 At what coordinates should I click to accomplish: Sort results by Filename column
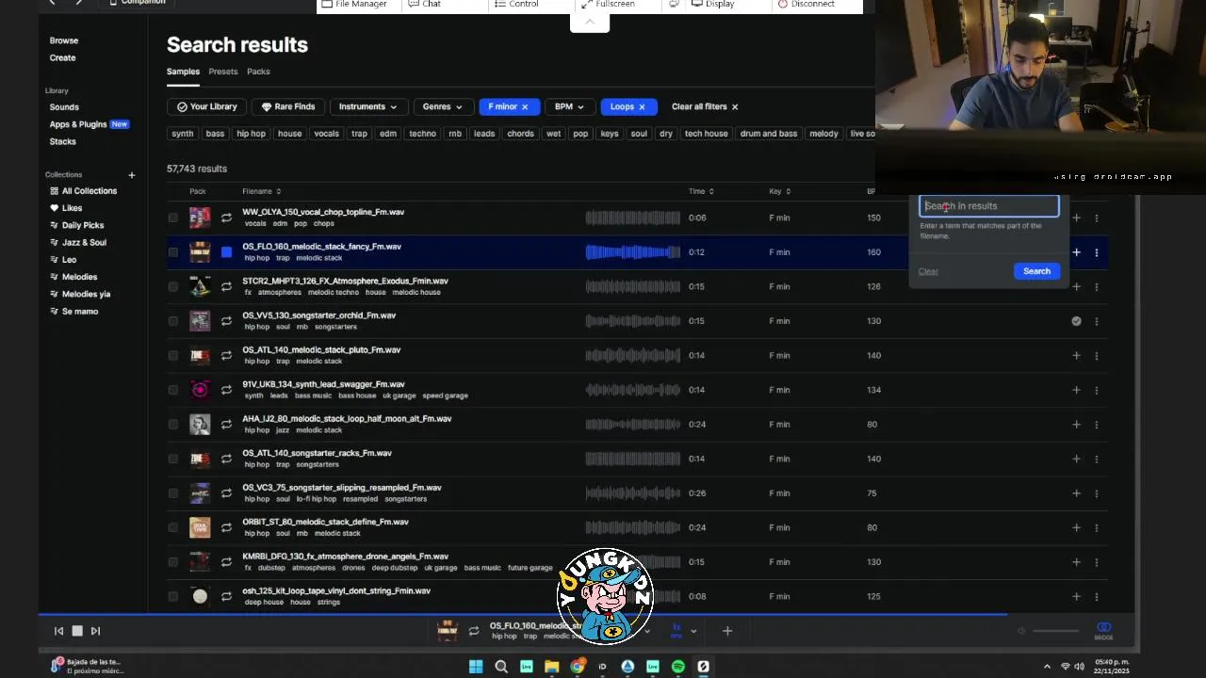(x=261, y=191)
